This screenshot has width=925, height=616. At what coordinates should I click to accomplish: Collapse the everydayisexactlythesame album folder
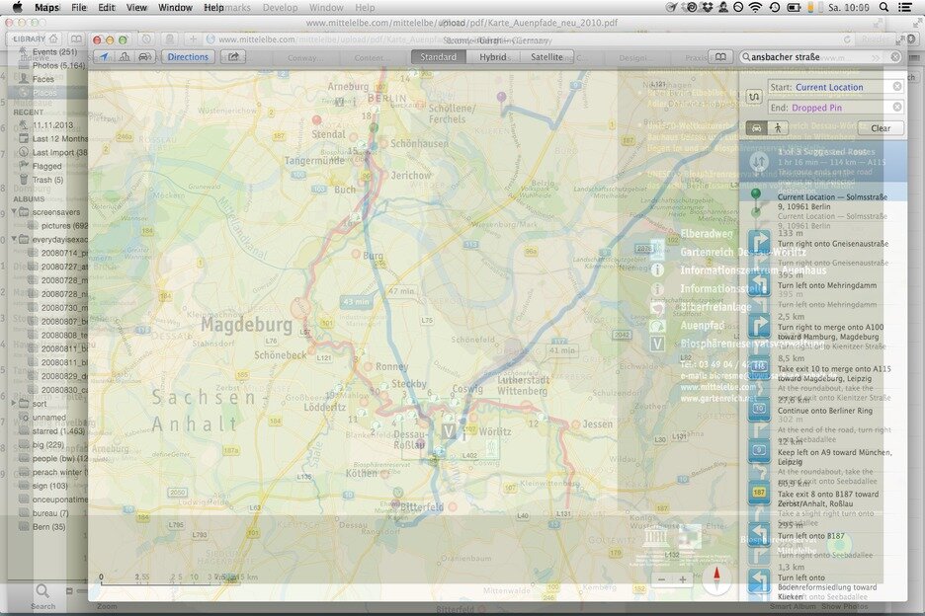click(x=14, y=239)
